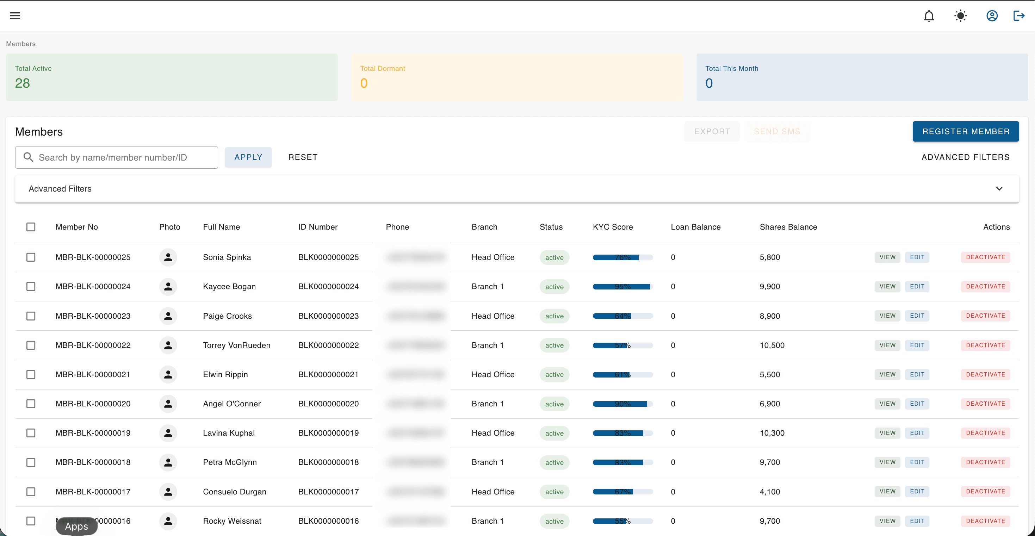
Task: Edit Kaycee Bogan's member record
Action: click(917, 286)
